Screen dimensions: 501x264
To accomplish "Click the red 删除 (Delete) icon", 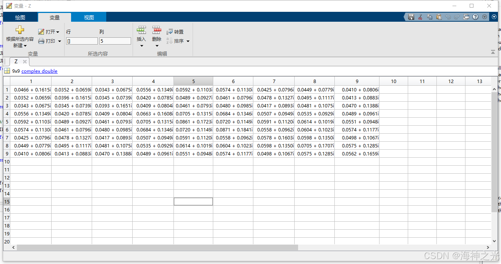I will click(157, 30).
